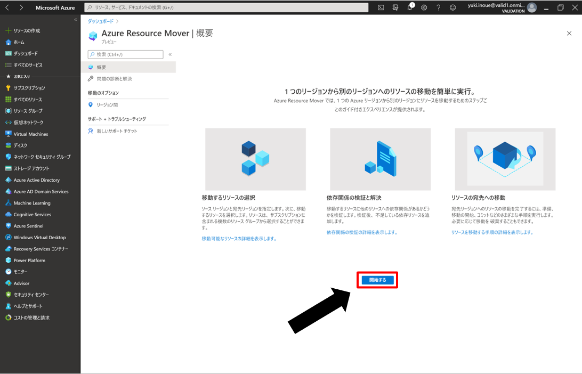This screenshot has width=582, height=374.
Task: Click the リソースの宛先への移動 illustration
Action: [505, 159]
